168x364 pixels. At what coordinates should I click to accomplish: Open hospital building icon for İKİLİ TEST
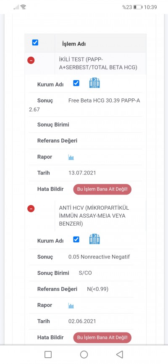(94, 83)
